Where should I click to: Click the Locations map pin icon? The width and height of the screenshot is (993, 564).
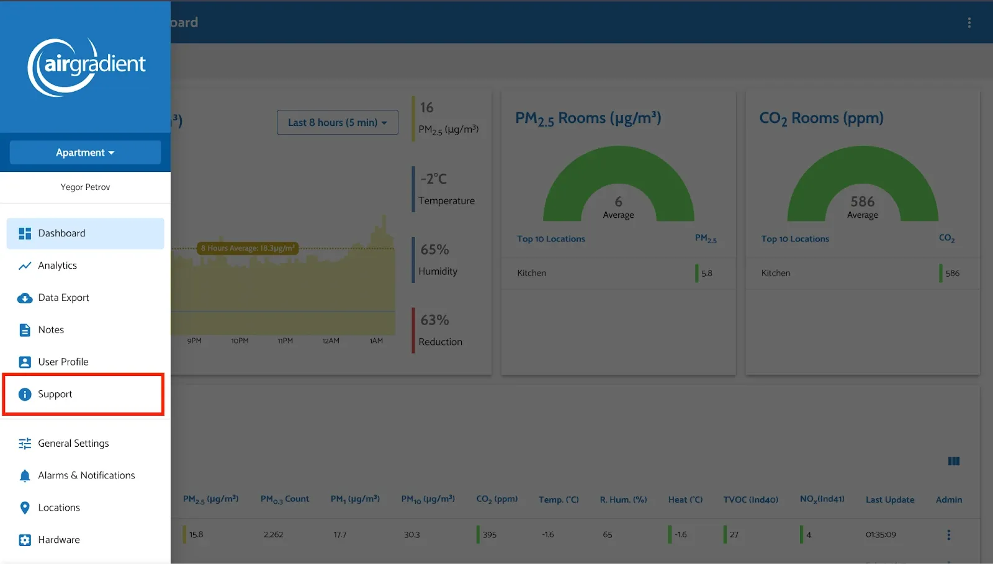pos(25,508)
